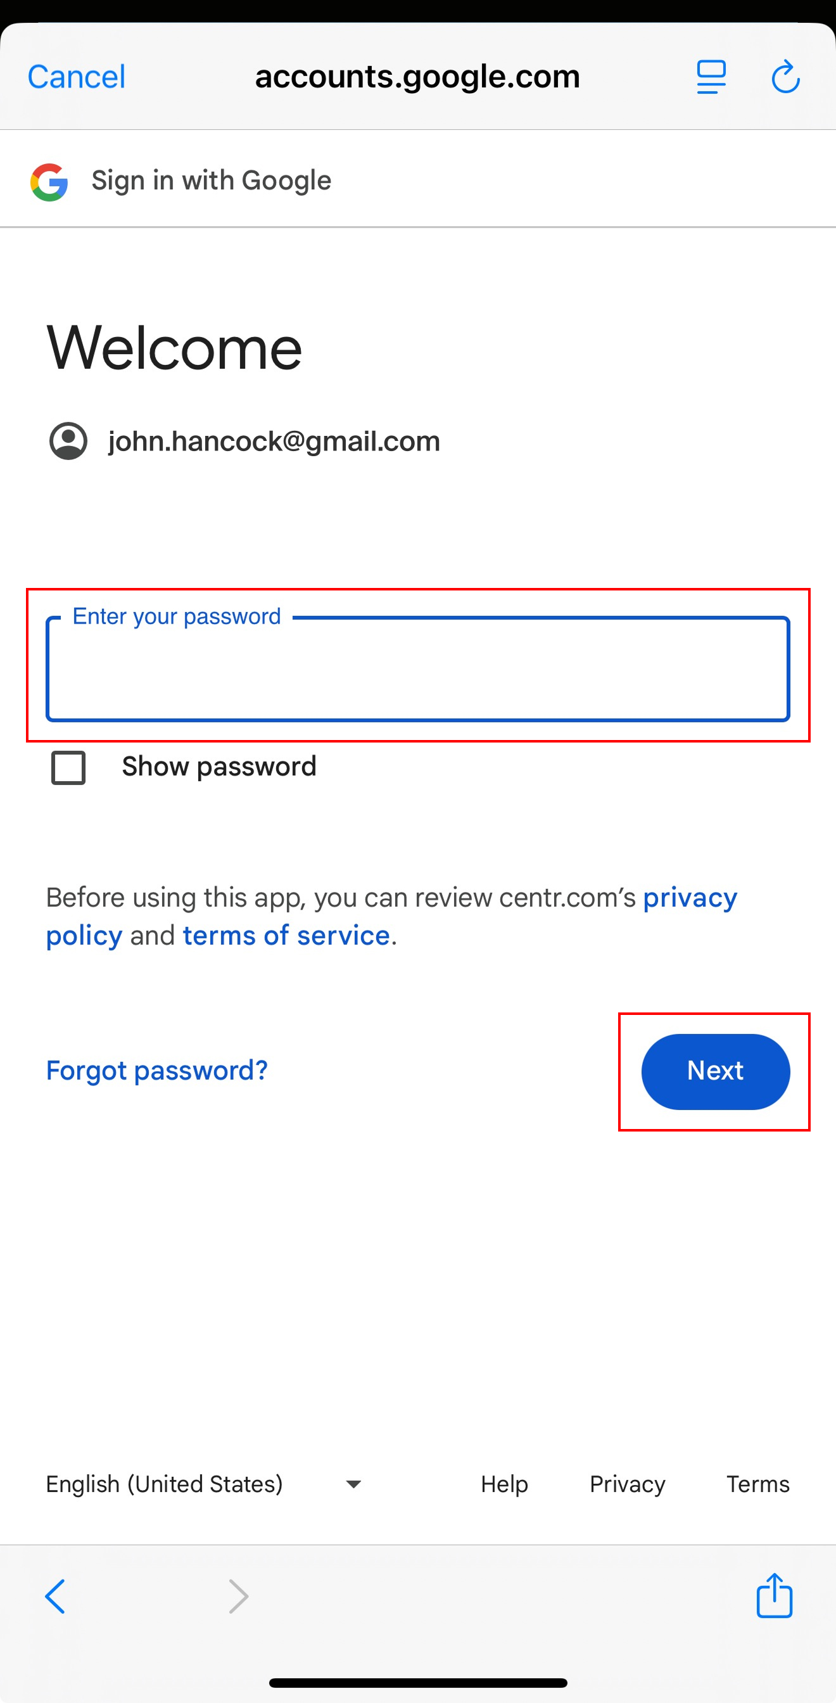The image size is (836, 1703).
Task: Open the Terms footer link
Action: (x=758, y=1484)
